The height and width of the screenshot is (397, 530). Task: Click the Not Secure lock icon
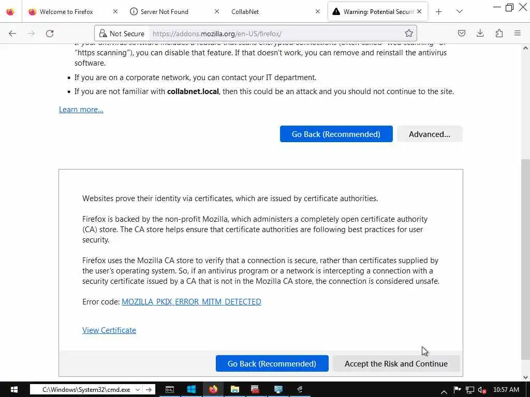coord(103,34)
